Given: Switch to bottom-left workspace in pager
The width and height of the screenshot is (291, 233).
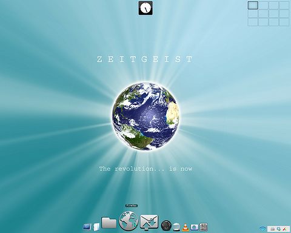Looking at the screenshot, I should coord(253,22).
